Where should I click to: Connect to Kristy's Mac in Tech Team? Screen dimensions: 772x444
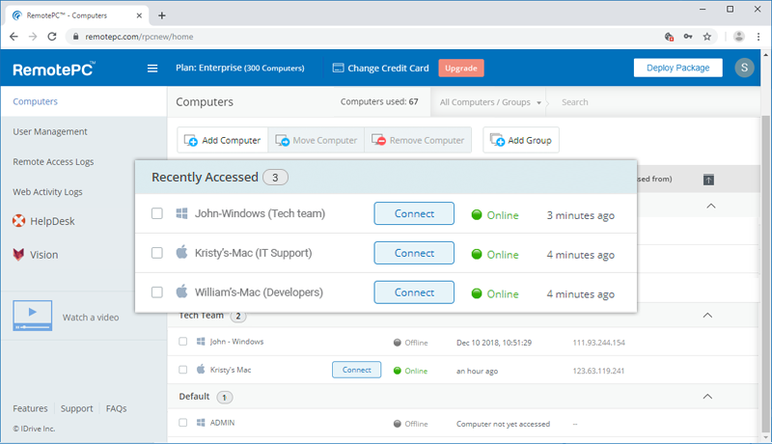(x=356, y=370)
